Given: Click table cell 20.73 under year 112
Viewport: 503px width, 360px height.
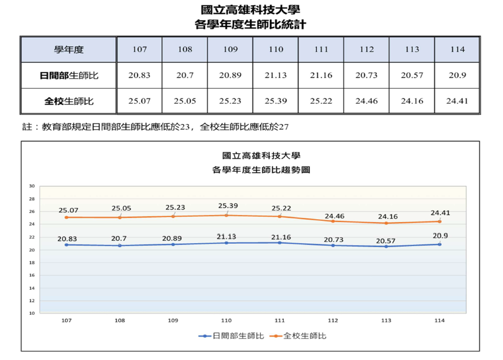Looking at the screenshot, I should pos(366,76).
